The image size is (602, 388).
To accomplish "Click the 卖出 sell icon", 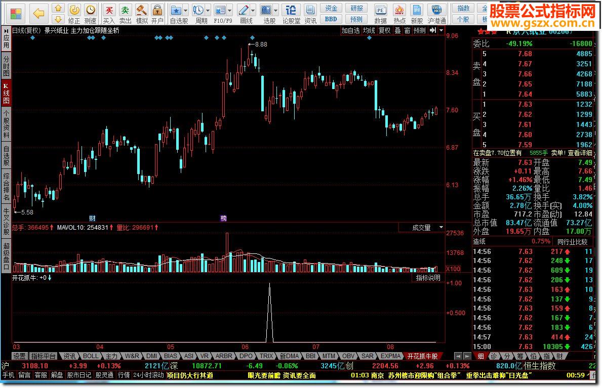I will (x=125, y=14).
